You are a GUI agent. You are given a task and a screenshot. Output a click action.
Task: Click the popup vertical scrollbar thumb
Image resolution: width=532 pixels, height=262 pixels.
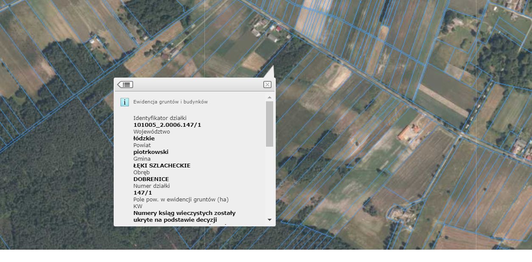tap(269, 124)
